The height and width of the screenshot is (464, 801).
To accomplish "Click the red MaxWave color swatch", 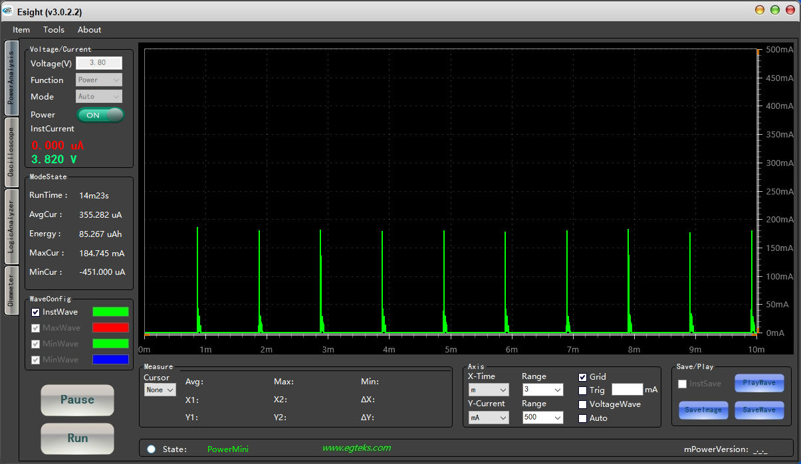I will (x=110, y=328).
